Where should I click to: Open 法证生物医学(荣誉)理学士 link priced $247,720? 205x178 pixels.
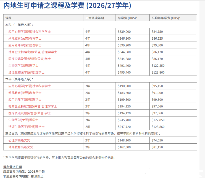click(x=26, y=127)
